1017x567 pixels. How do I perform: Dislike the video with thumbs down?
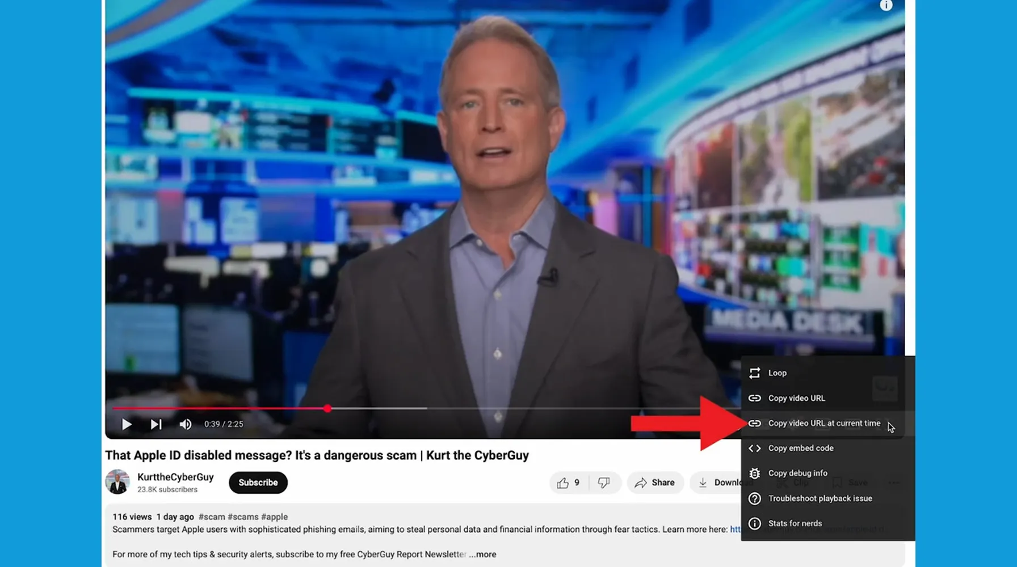[604, 483]
